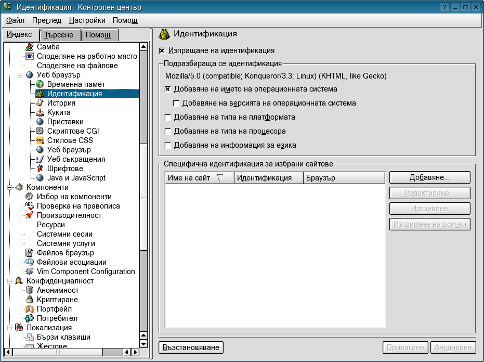Select the Криптиране padlock icon
Viewport: 484px width, 362px height.
30,300
